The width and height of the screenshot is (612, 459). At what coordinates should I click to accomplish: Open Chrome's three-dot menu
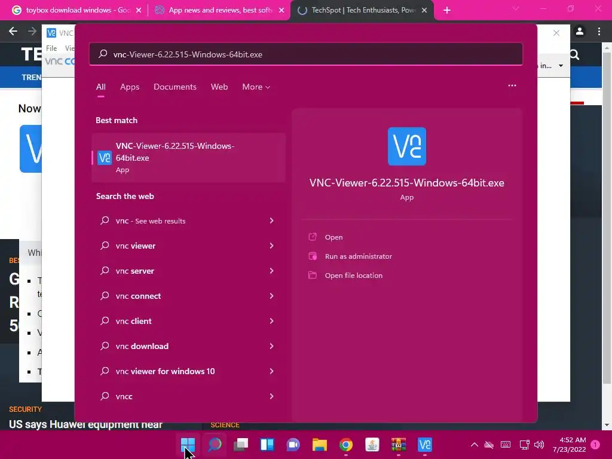coord(599,31)
